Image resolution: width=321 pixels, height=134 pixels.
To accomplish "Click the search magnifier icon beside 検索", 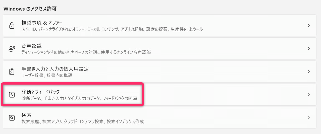I will coord(12,118).
